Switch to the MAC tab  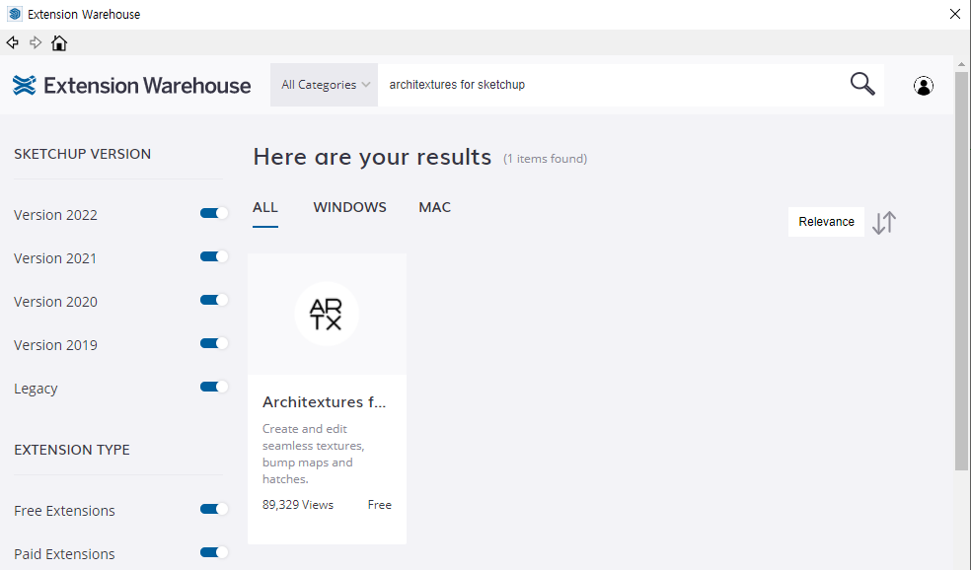point(435,207)
